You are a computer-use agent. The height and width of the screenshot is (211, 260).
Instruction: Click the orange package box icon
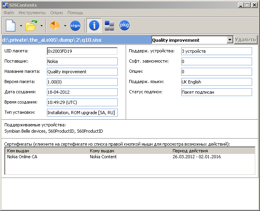55,26
